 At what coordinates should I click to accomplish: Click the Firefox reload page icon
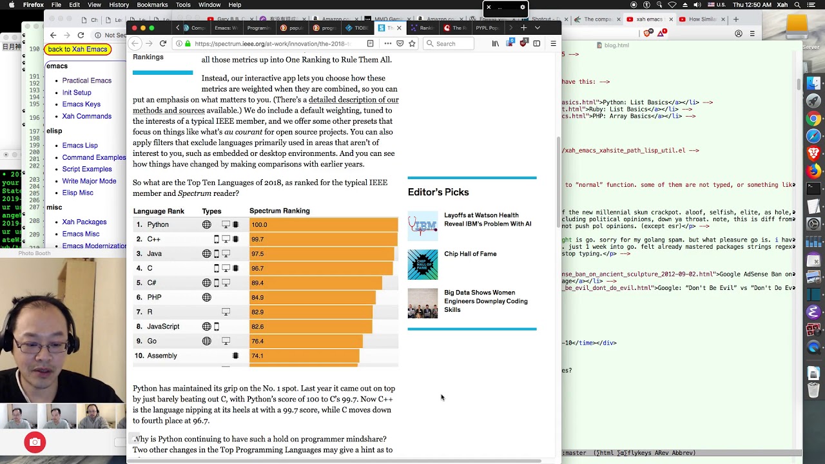(x=163, y=43)
